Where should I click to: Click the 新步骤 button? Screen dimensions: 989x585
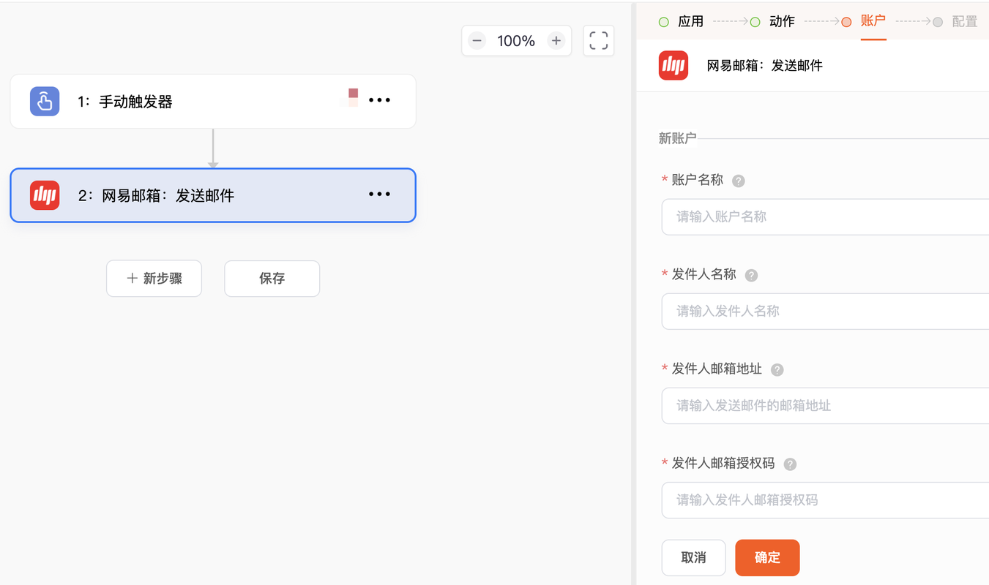click(x=154, y=279)
